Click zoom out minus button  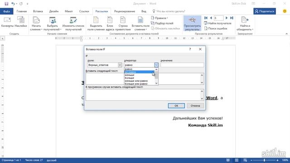click(251, 160)
